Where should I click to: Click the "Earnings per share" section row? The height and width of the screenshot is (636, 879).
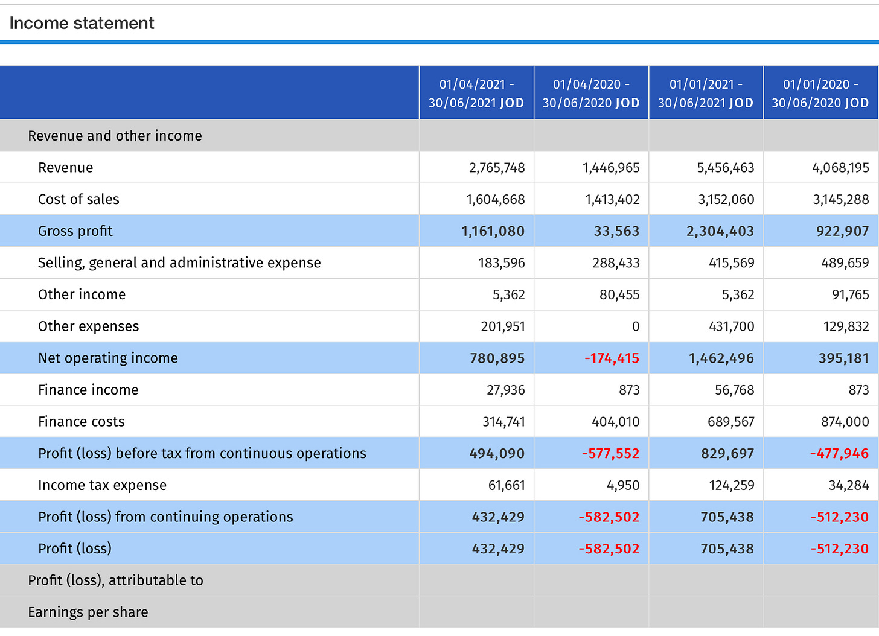point(439,612)
